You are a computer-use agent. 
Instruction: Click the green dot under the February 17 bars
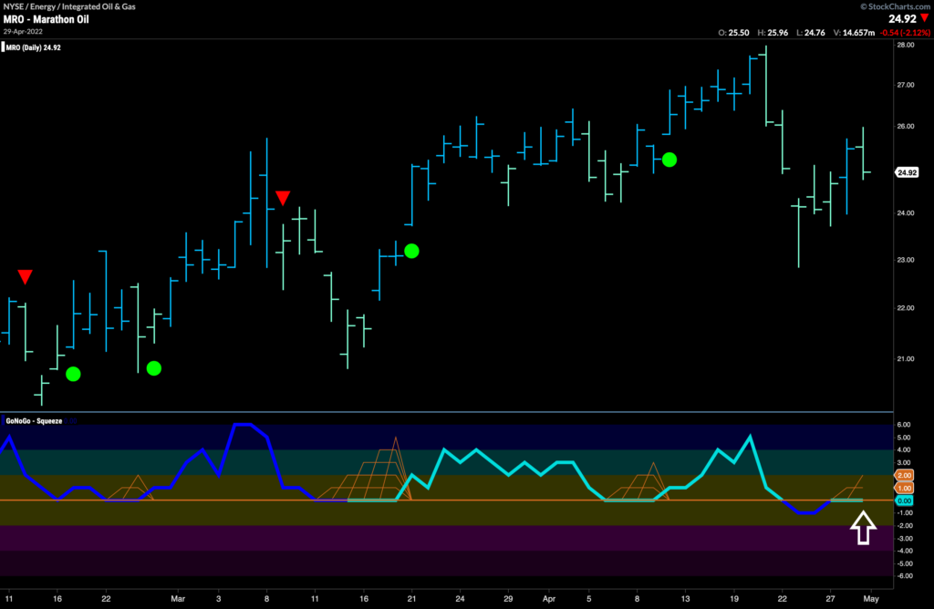[x=73, y=374]
